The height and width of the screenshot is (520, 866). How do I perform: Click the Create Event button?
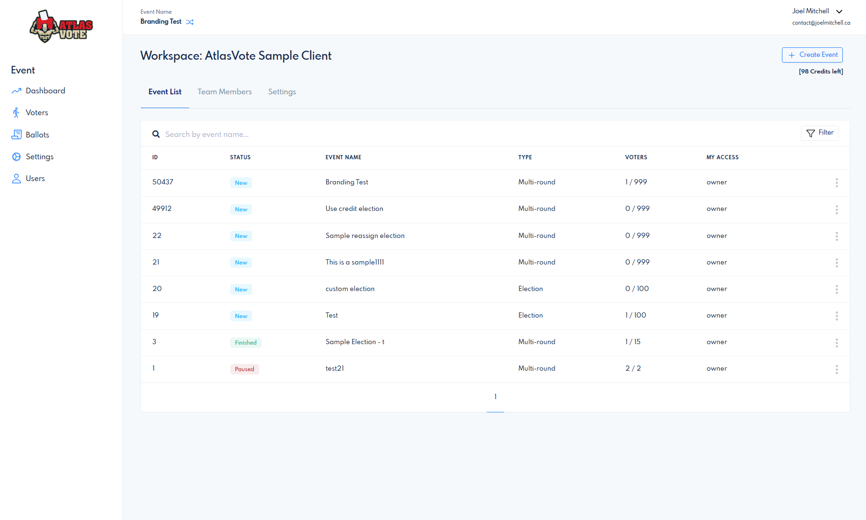pyautogui.click(x=812, y=55)
